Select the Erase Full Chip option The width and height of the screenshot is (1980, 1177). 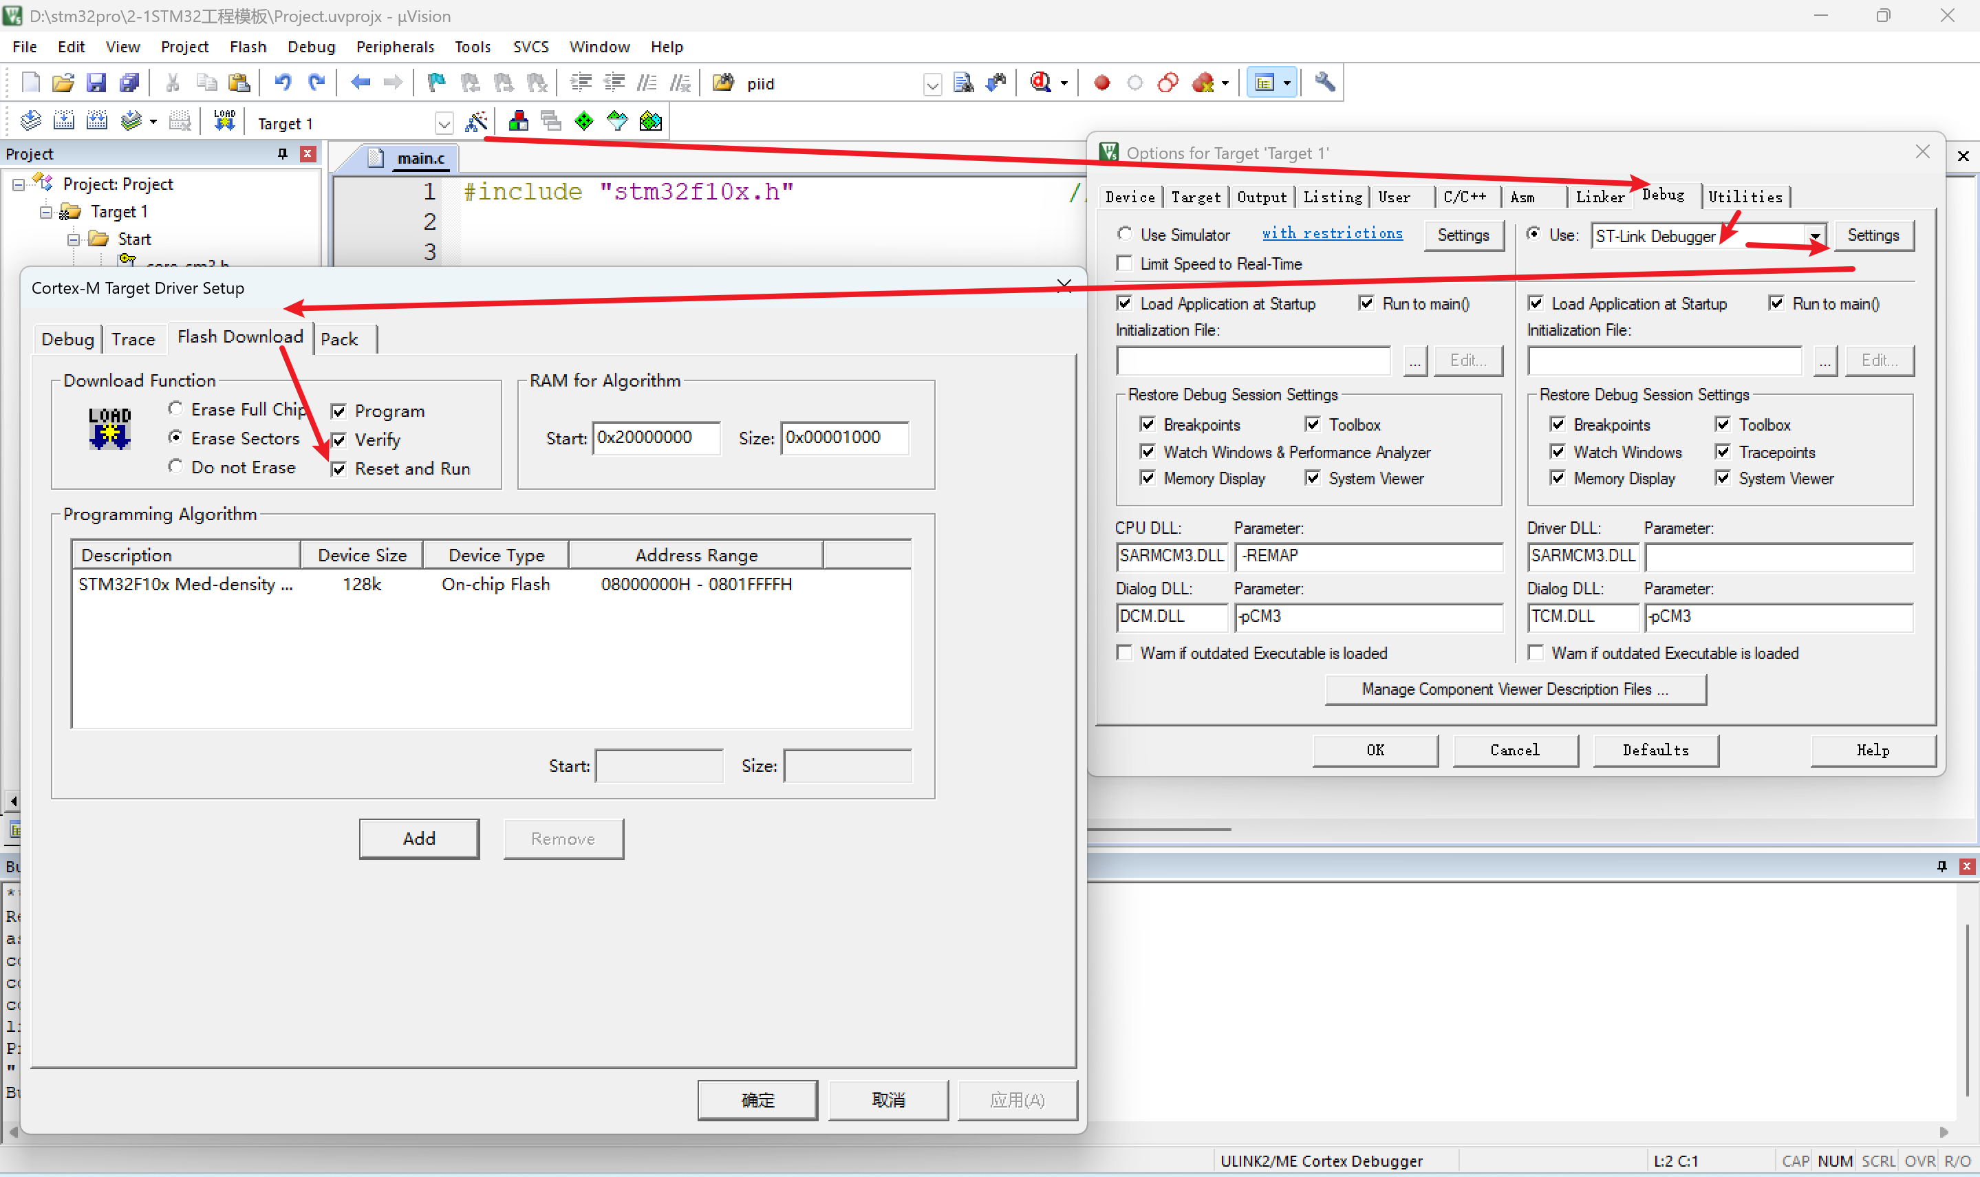tap(175, 409)
